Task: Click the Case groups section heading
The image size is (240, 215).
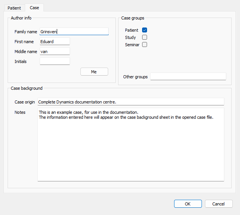Action: (133, 18)
